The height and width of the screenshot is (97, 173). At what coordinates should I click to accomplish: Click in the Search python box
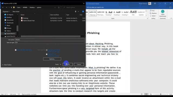point(73,8)
